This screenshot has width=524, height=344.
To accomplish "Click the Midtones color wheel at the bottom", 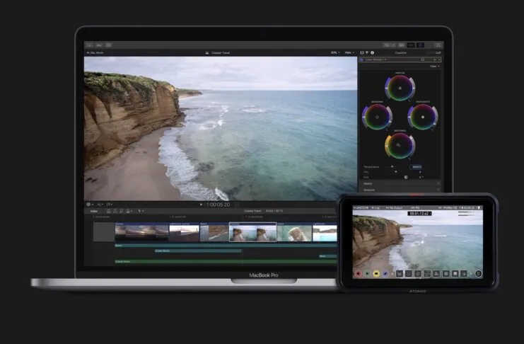I will (400, 145).
